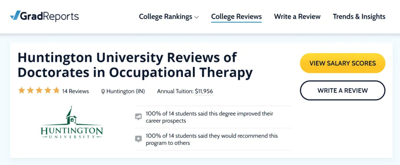Click the career prospects statistic text
The image size is (400, 165).
(209, 117)
